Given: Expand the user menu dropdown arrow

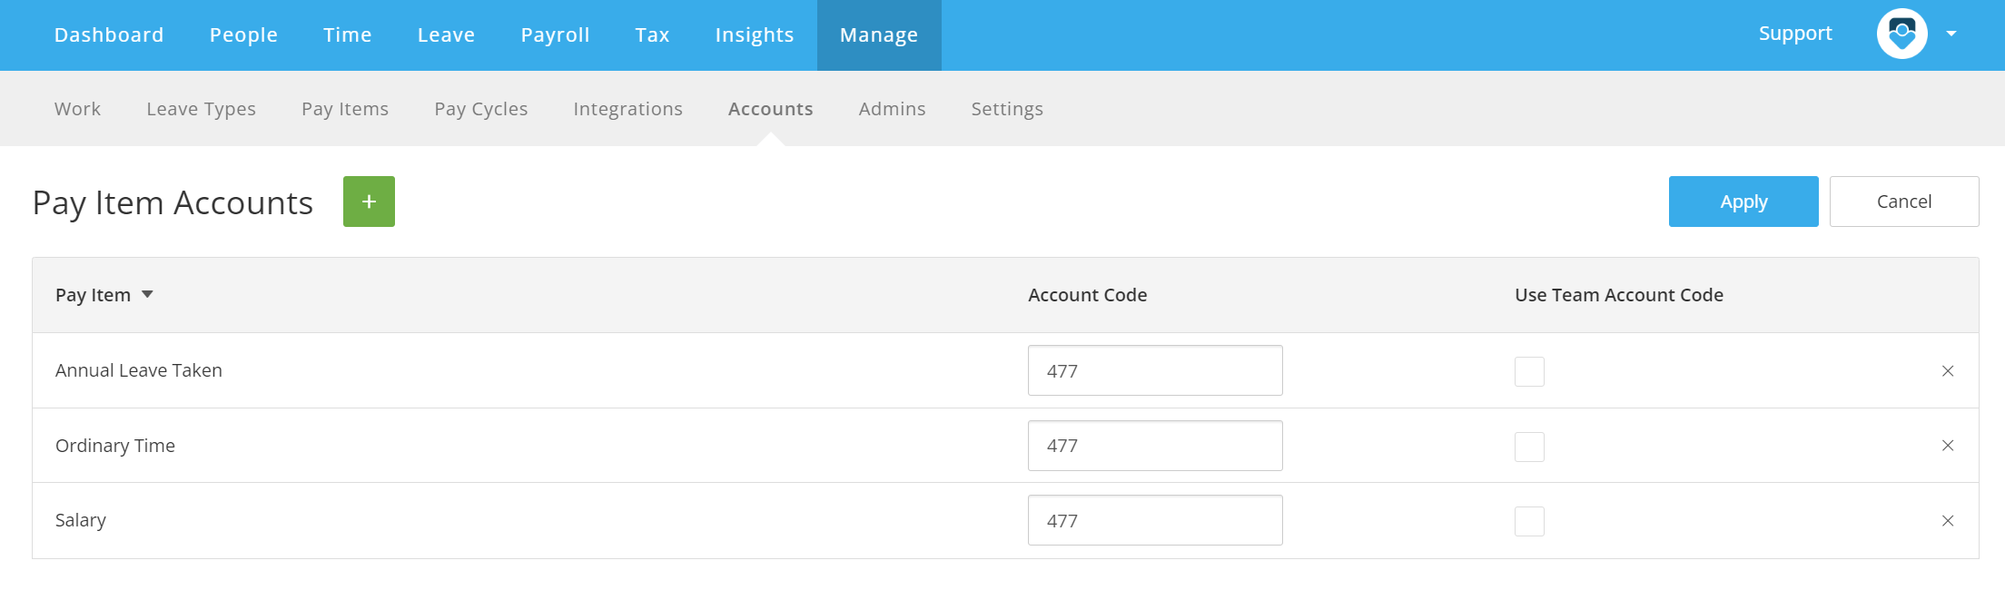Looking at the screenshot, I should (1951, 34).
